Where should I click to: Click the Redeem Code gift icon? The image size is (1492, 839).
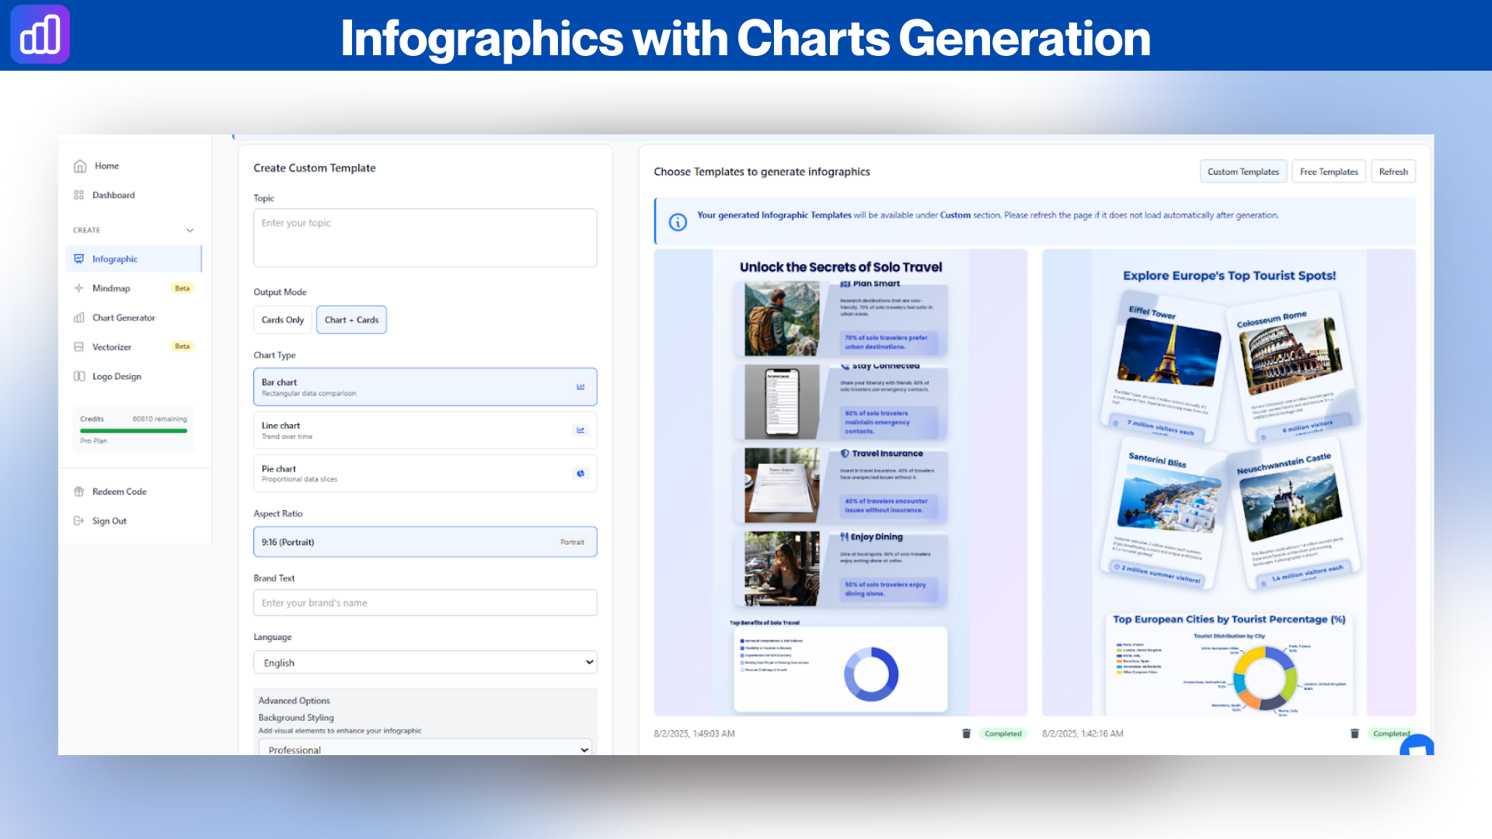pos(80,491)
